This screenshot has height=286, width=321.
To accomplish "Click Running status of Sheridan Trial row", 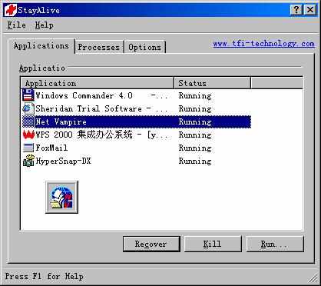I will pyautogui.click(x=195, y=109).
